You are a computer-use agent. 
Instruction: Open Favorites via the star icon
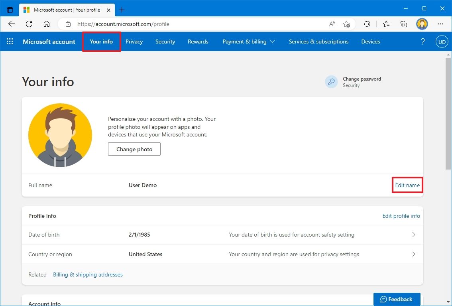386,24
